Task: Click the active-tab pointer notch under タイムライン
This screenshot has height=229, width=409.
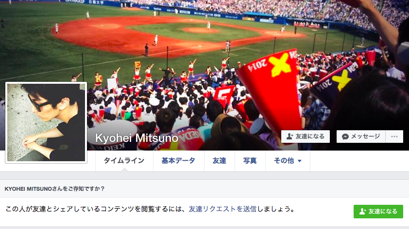Action: [x=124, y=170]
